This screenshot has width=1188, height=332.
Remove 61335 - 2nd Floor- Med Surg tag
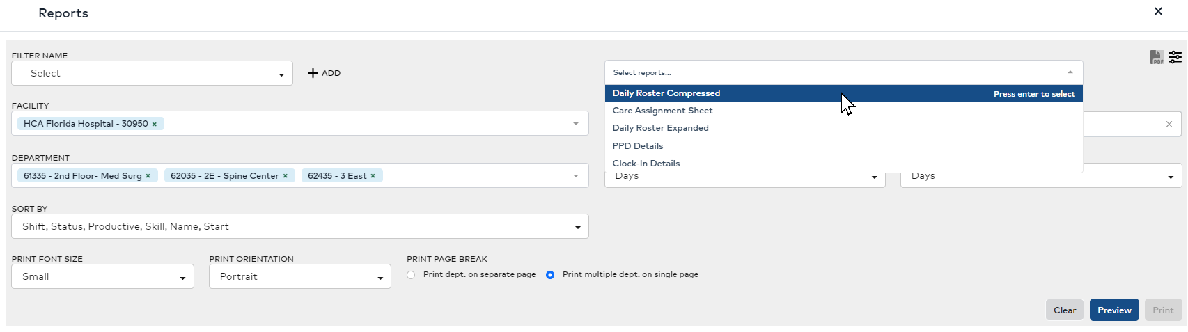(x=148, y=176)
